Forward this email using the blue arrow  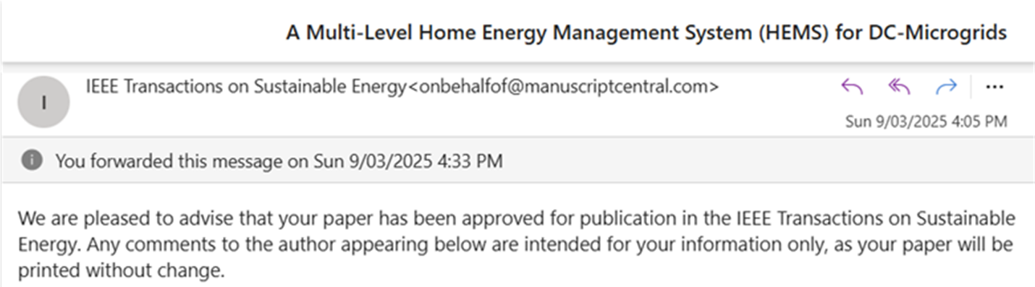(946, 87)
